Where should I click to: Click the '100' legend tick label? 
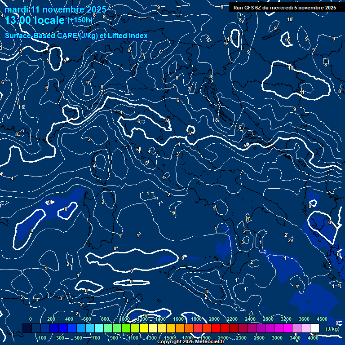coord(42,338)
